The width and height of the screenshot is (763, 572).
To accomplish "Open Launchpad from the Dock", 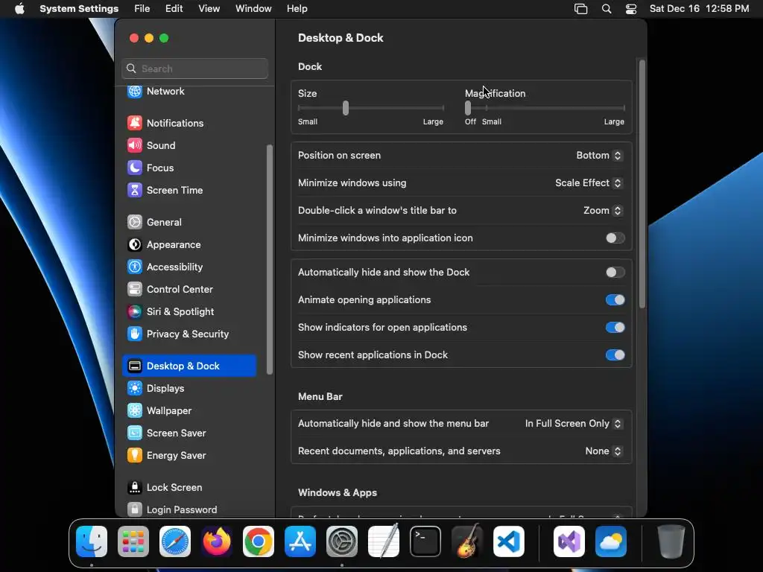I will coord(133,541).
